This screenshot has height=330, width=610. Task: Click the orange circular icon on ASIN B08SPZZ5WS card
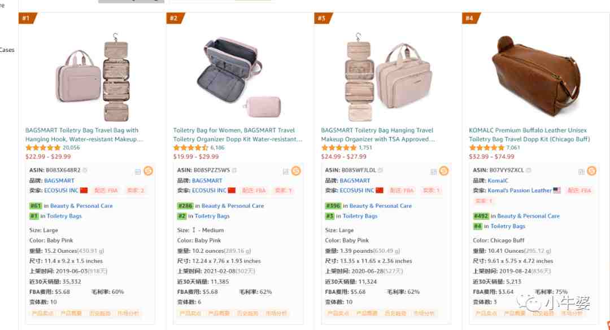click(x=296, y=170)
